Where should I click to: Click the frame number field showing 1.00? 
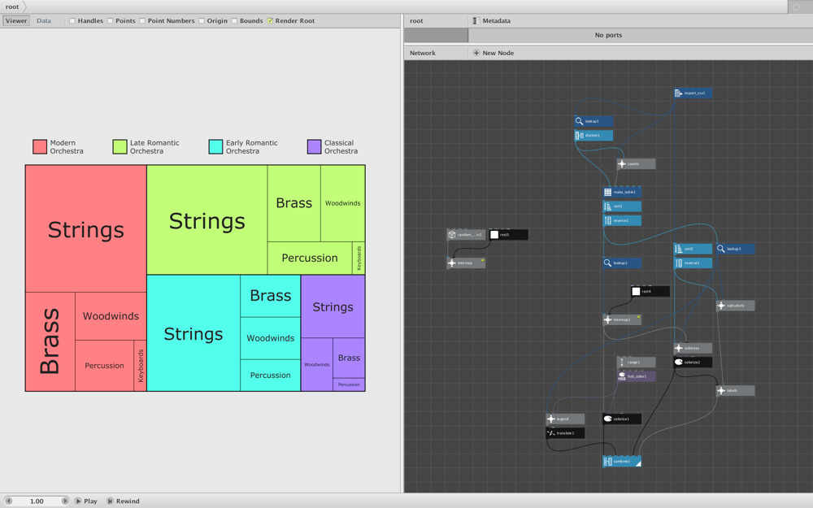tap(37, 501)
